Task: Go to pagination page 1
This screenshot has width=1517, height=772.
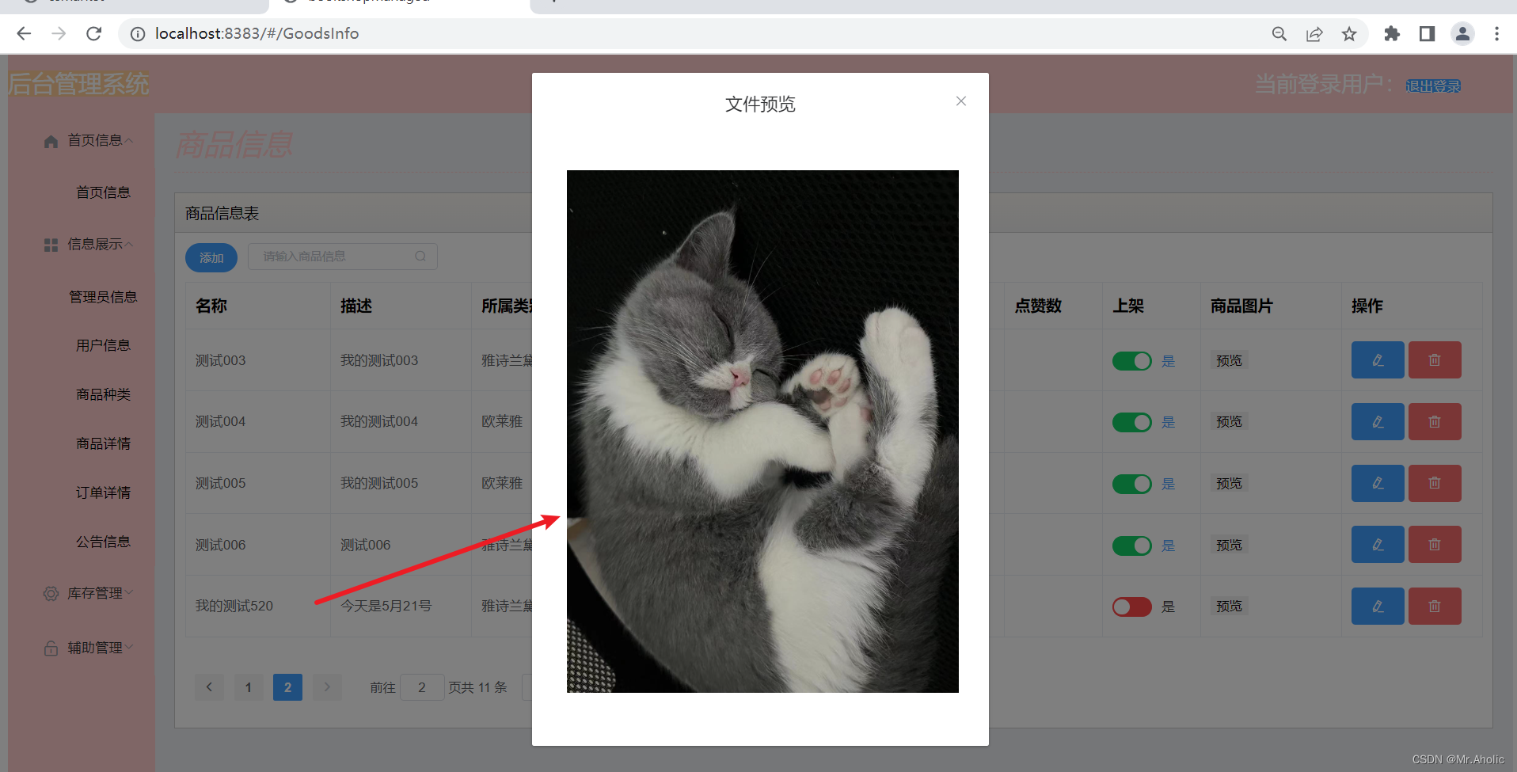Action: coord(248,686)
